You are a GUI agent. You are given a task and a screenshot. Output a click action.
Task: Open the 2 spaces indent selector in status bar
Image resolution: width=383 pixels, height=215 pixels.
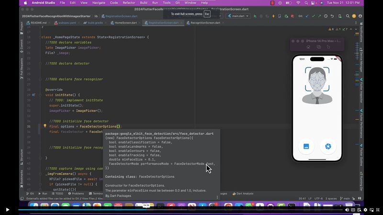[x=331, y=198]
